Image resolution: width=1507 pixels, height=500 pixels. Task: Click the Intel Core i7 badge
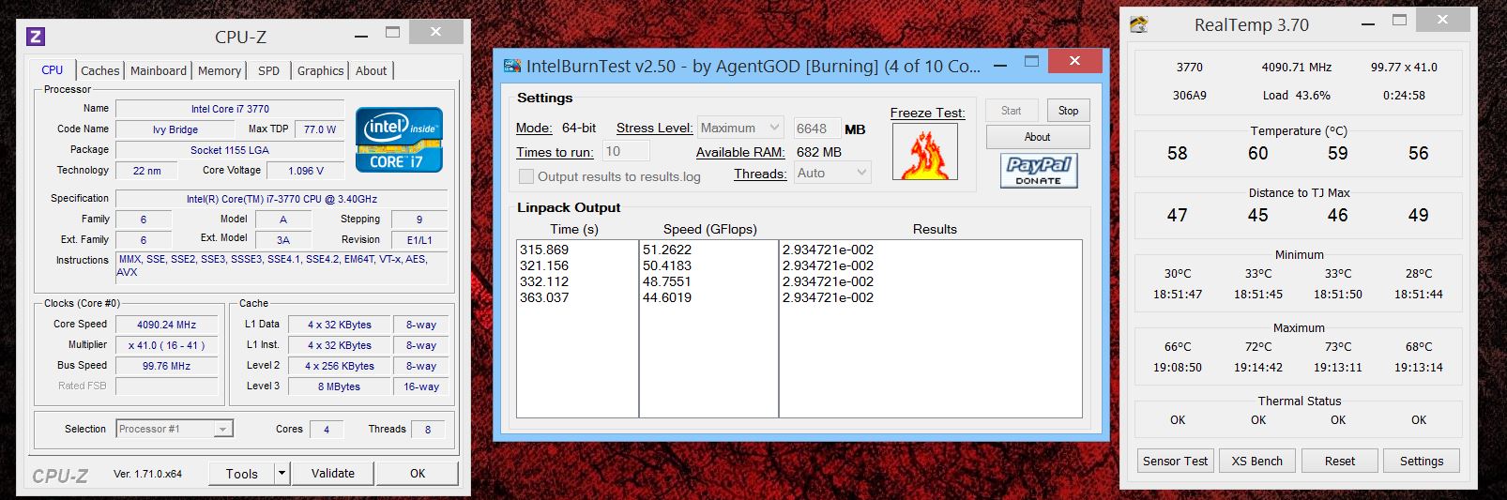tap(399, 140)
